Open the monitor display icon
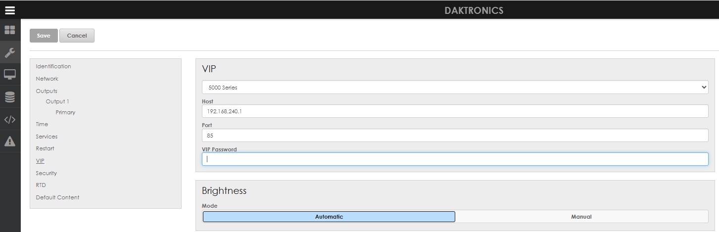 [10, 75]
